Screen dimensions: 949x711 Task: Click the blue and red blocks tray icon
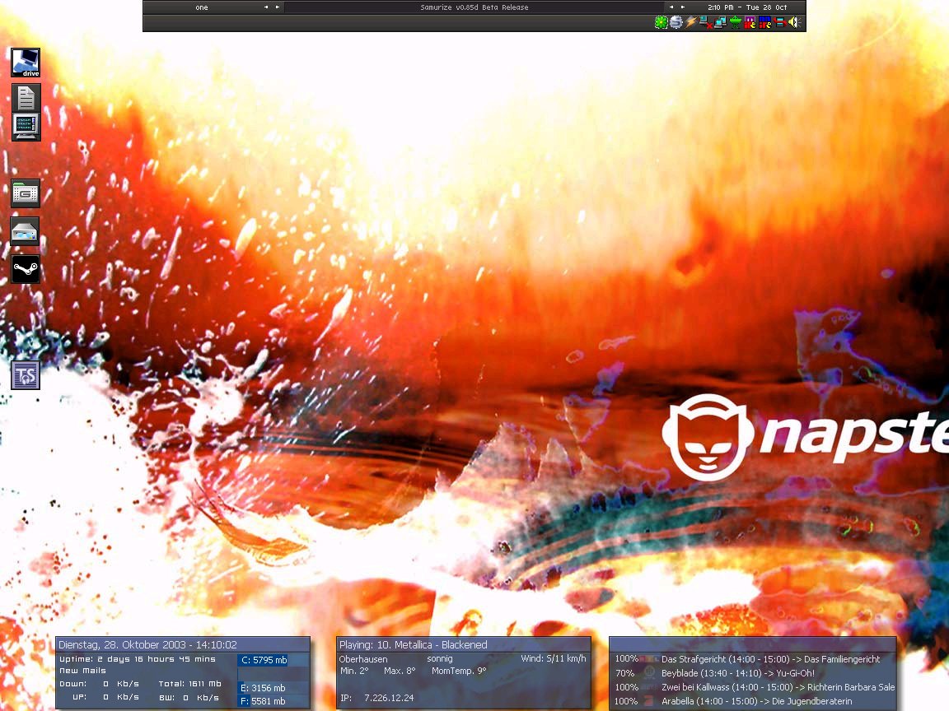[x=765, y=22]
